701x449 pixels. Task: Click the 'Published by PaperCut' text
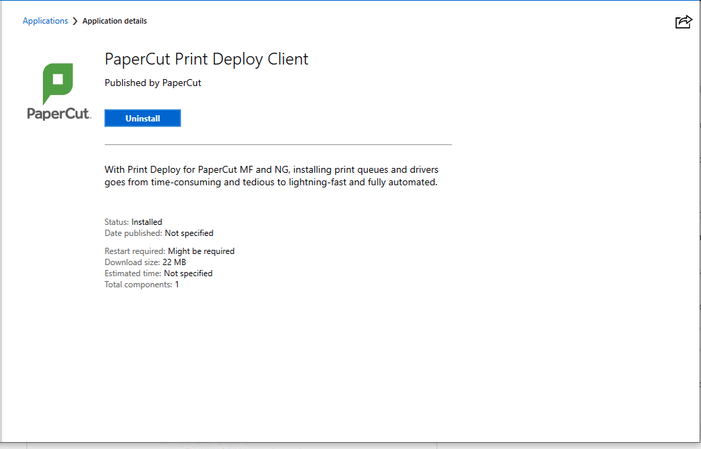click(152, 83)
